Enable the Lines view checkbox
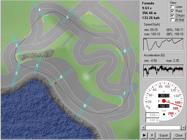The width and height of the screenshot is (187, 140). 172,7
